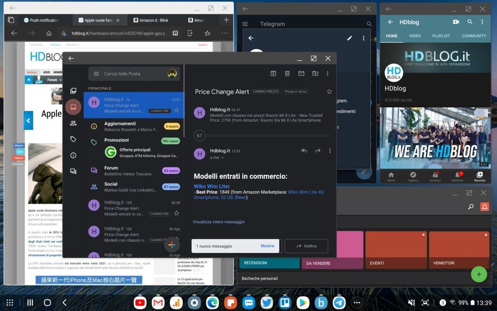Switch to COMMUNITY tab in YouTube
This screenshot has height=311, width=497.
(474, 36)
